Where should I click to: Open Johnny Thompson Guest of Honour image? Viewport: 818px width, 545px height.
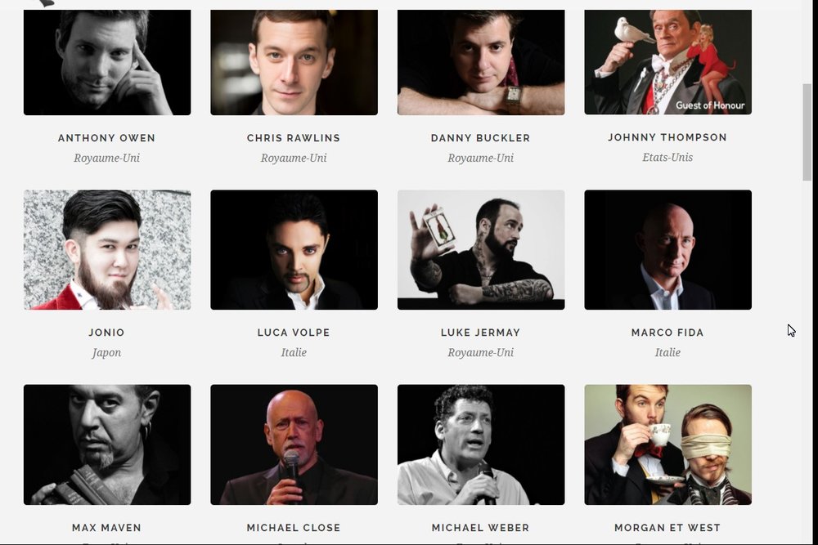pyautogui.click(x=667, y=62)
